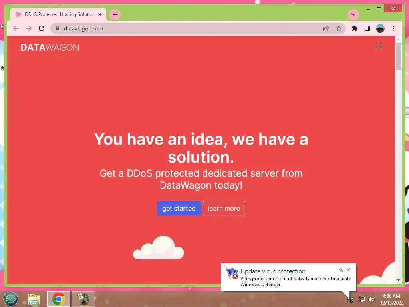Open the Chrome three-dot menu
The height and width of the screenshot is (307, 409).
(x=393, y=28)
